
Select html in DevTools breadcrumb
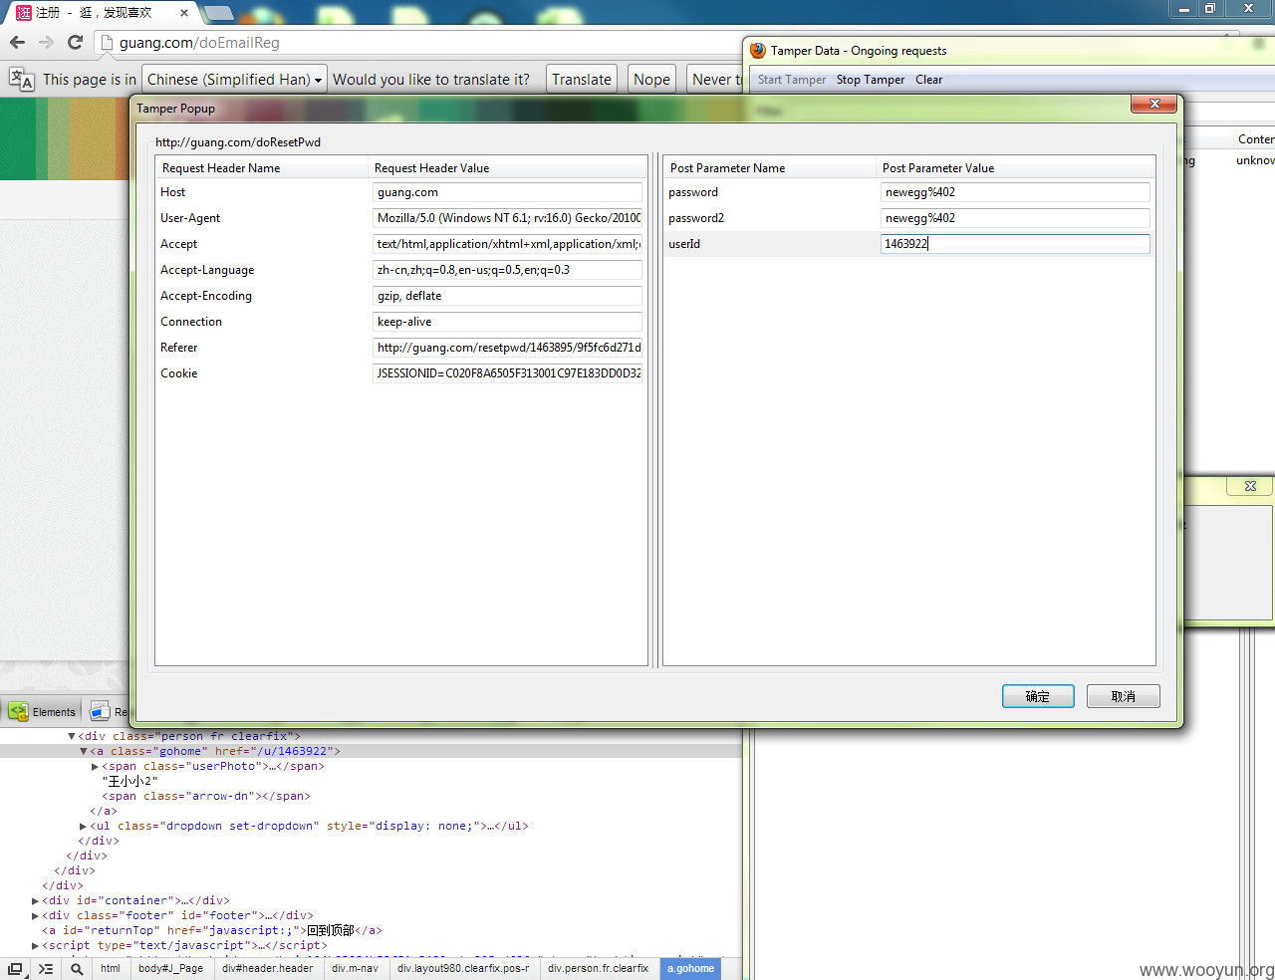pyautogui.click(x=110, y=968)
